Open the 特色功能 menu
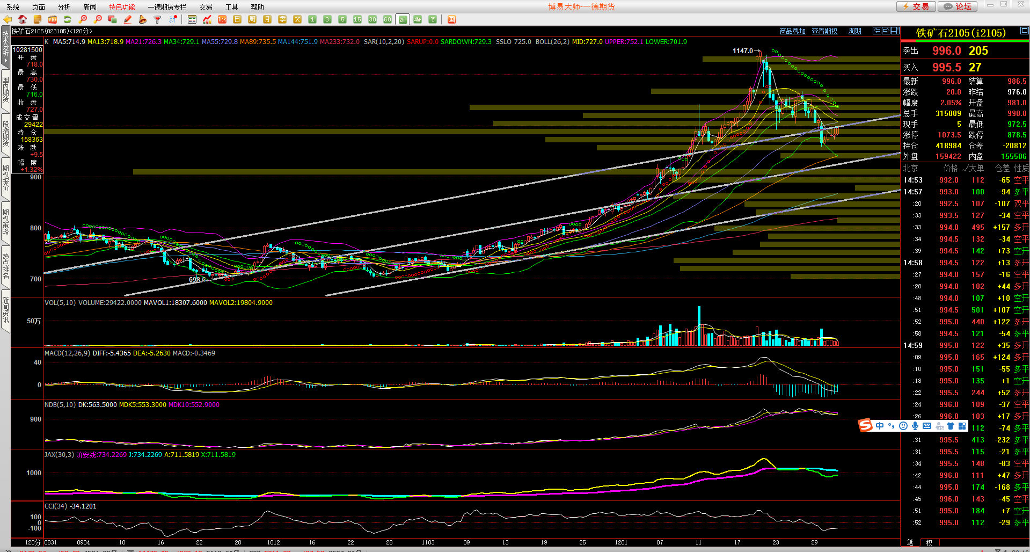 [122, 7]
